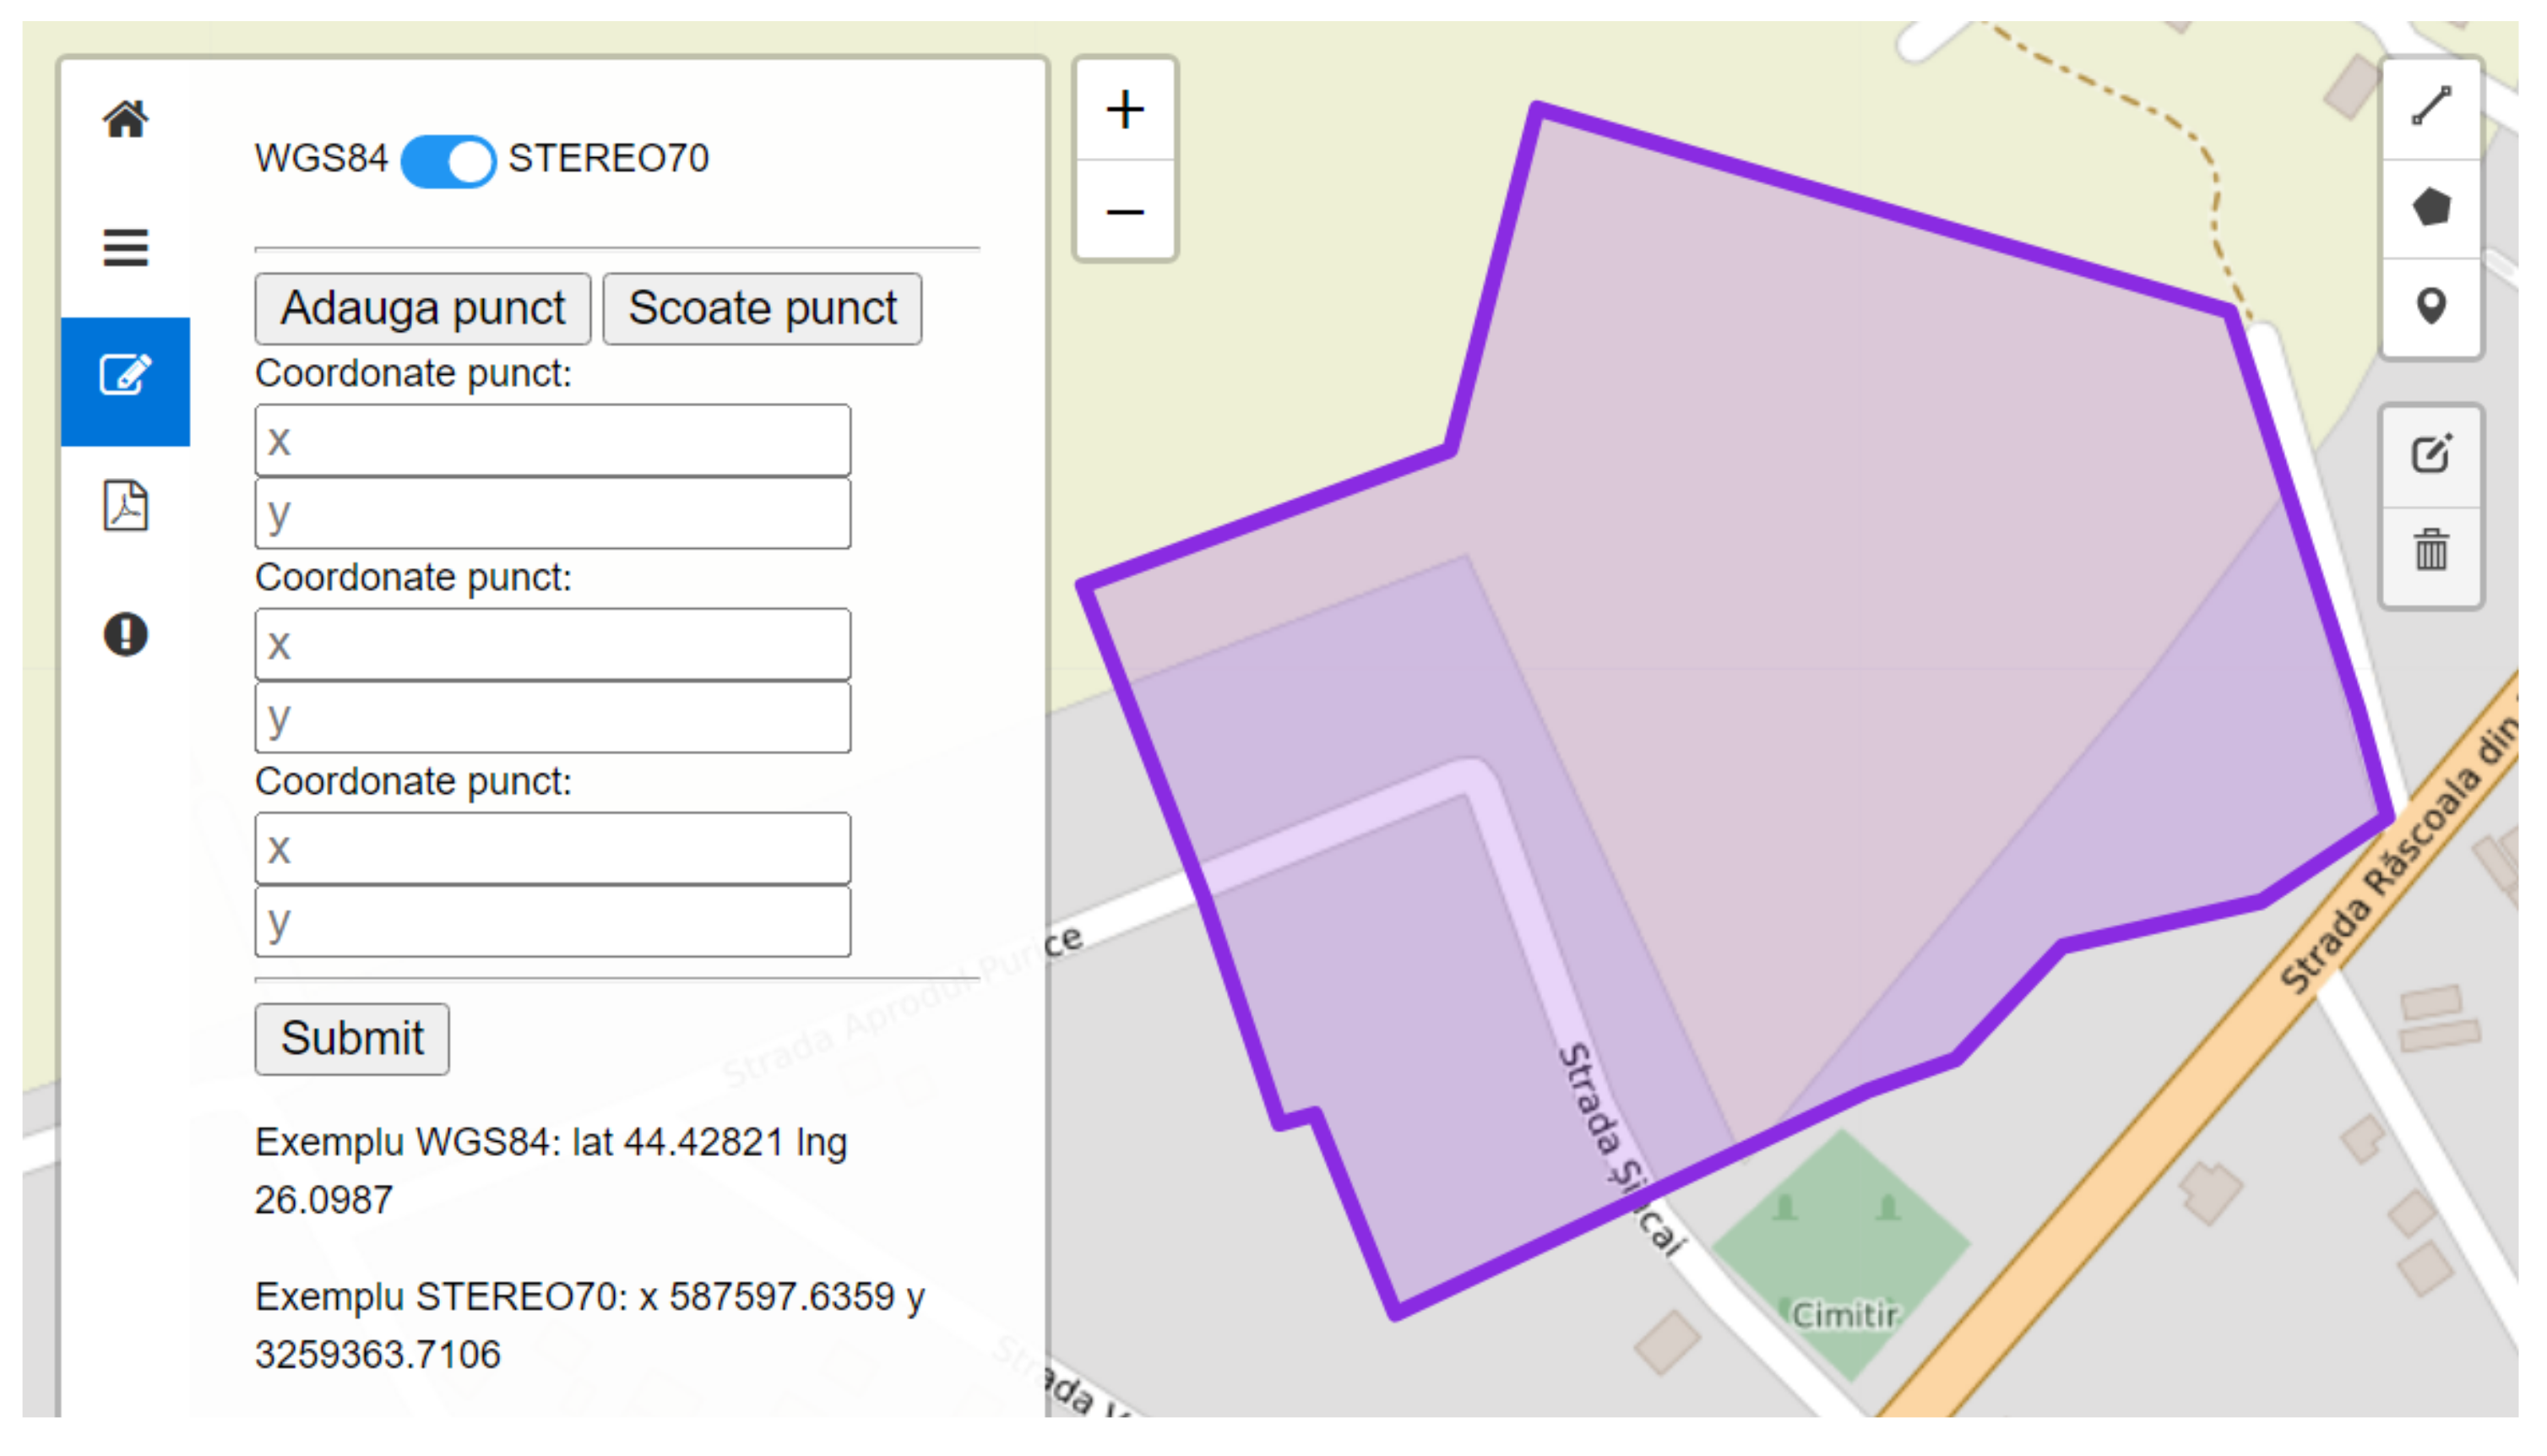Select the draw polygon tool
The height and width of the screenshot is (1456, 2547).
pyautogui.click(x=2431, y=207)
